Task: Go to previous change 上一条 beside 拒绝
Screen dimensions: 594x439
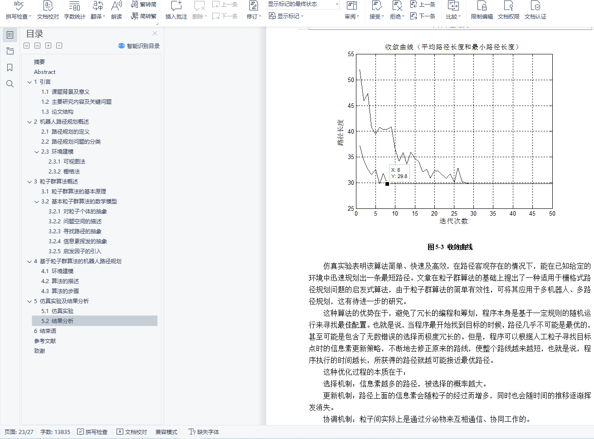Action: 423,5
